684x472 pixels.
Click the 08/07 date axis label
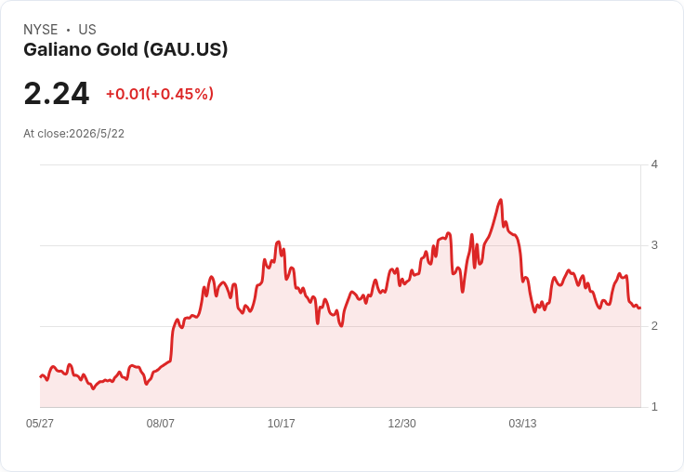161,423
